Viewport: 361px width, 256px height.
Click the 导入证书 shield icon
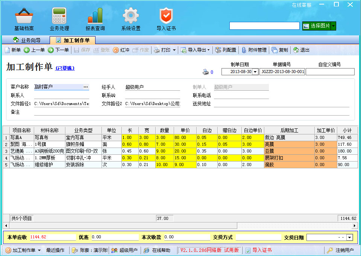[166, 17]
